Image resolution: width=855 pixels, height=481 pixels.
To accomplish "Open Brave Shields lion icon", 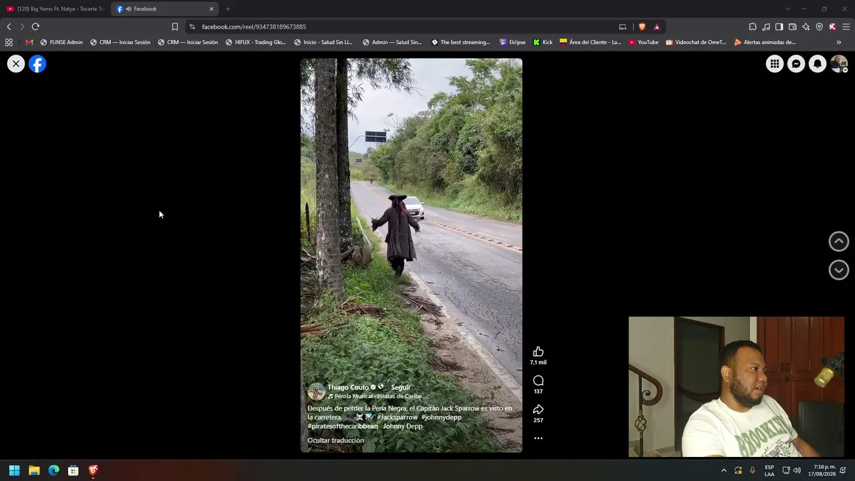I will coord(643,27).
